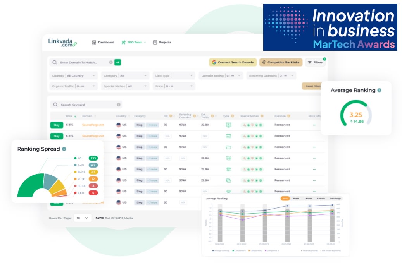Viewport: 402px width, 269px height.
Task: Click the Est. Traffic column info icon
Action: pyautogui.click(x=212, y=116)
